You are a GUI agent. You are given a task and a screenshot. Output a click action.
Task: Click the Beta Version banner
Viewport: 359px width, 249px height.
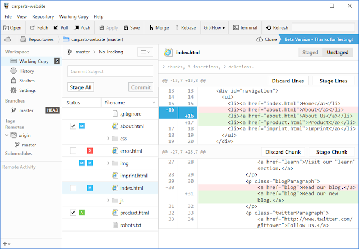coord(319,39)
